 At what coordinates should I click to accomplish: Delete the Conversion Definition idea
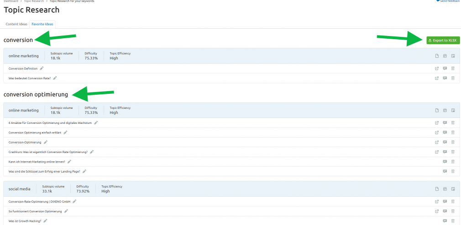click(453, 68)
